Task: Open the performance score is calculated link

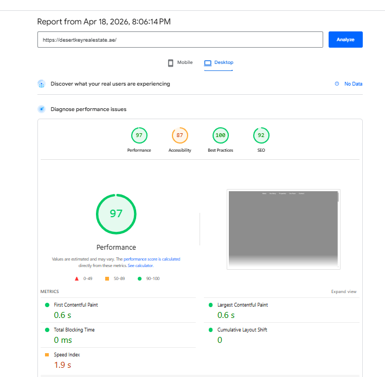Action: click(152, 259)
